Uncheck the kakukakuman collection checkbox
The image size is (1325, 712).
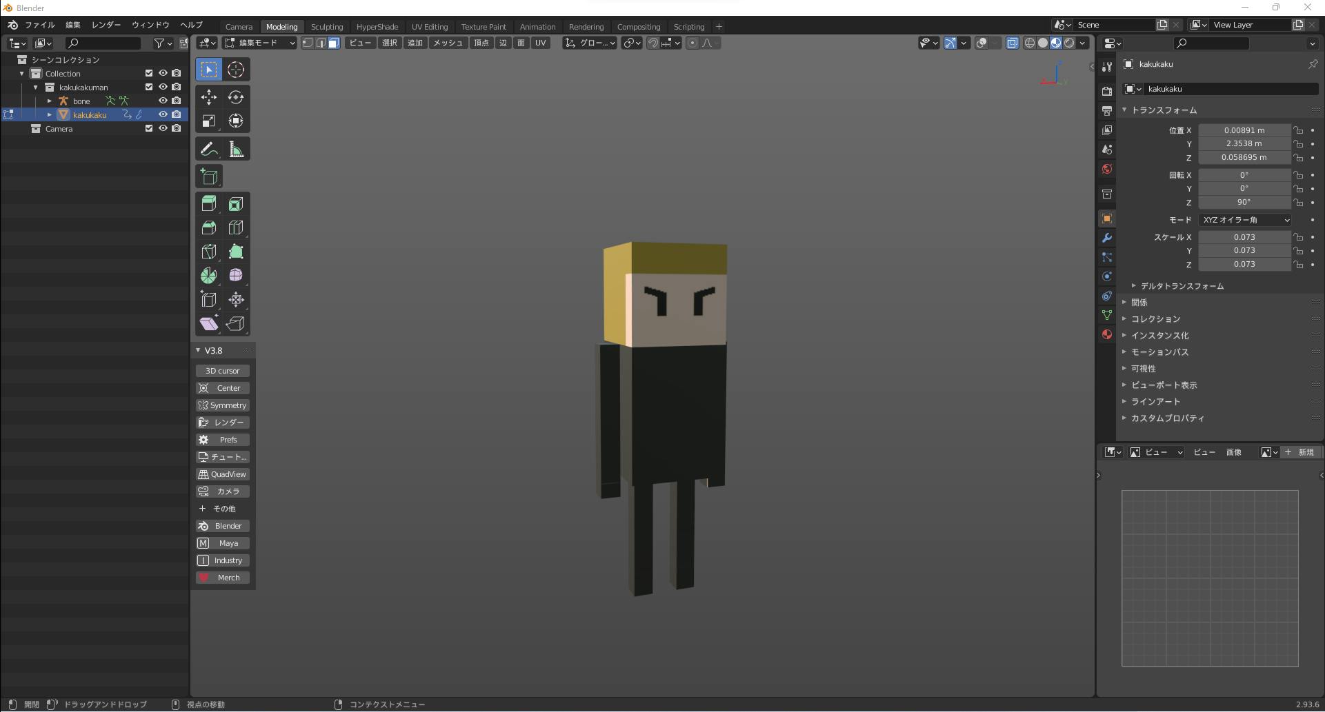149,87
